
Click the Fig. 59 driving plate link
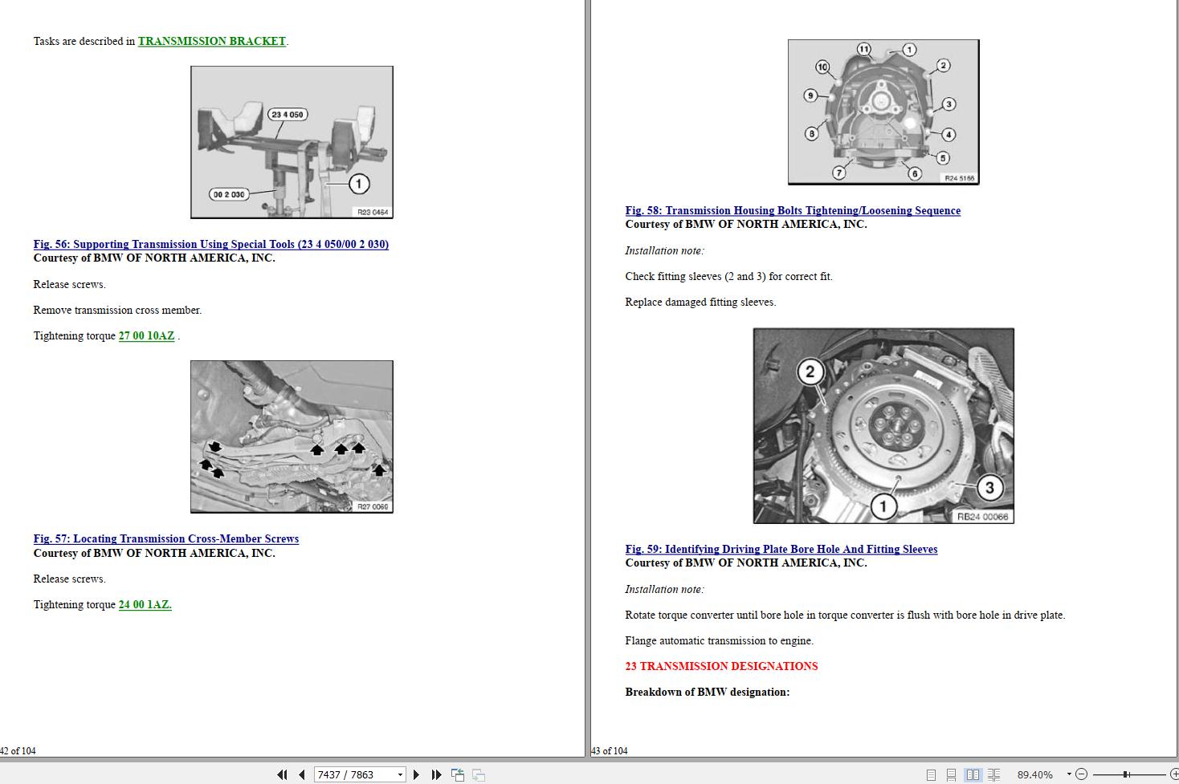pos(781,549)
